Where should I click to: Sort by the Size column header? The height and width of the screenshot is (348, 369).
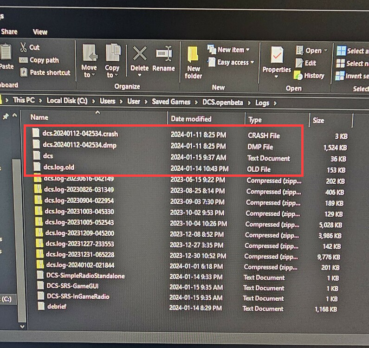pyautogui.click(x=318, y=121)
